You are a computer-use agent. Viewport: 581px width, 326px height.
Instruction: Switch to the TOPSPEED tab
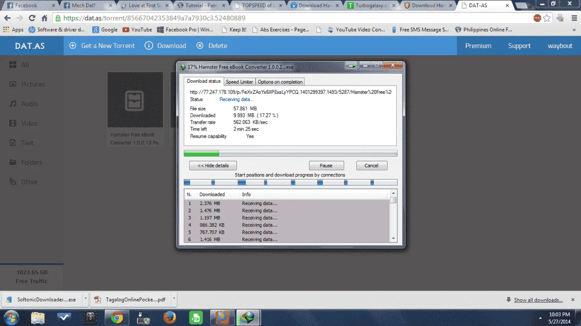258,5
